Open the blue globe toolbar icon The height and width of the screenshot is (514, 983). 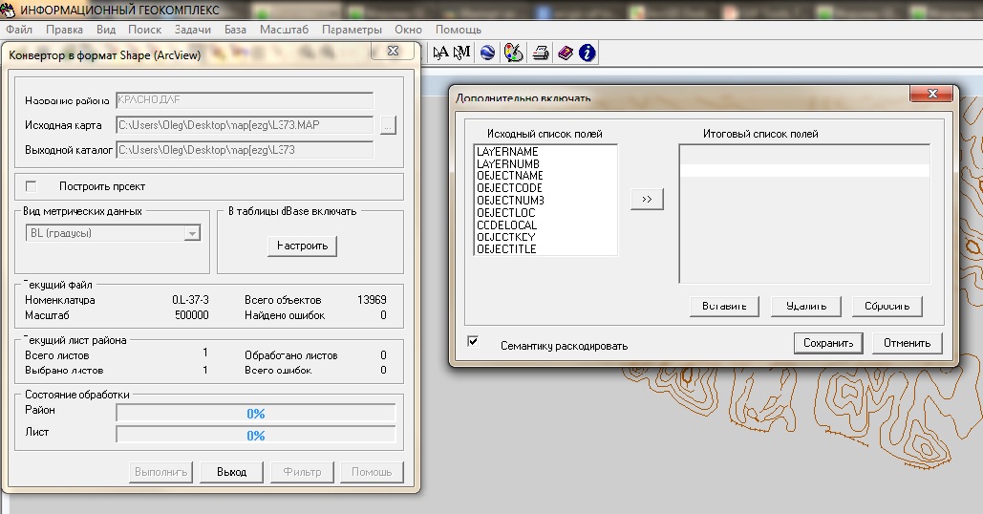click(x=488, y=54)
